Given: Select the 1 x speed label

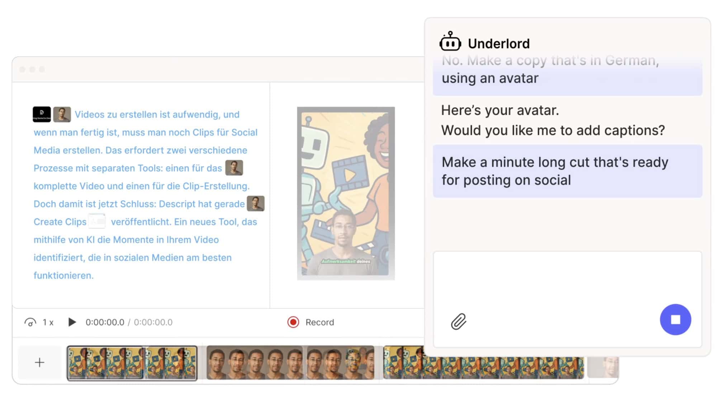Looking at the screenshot, I should [x=48, y=322].
